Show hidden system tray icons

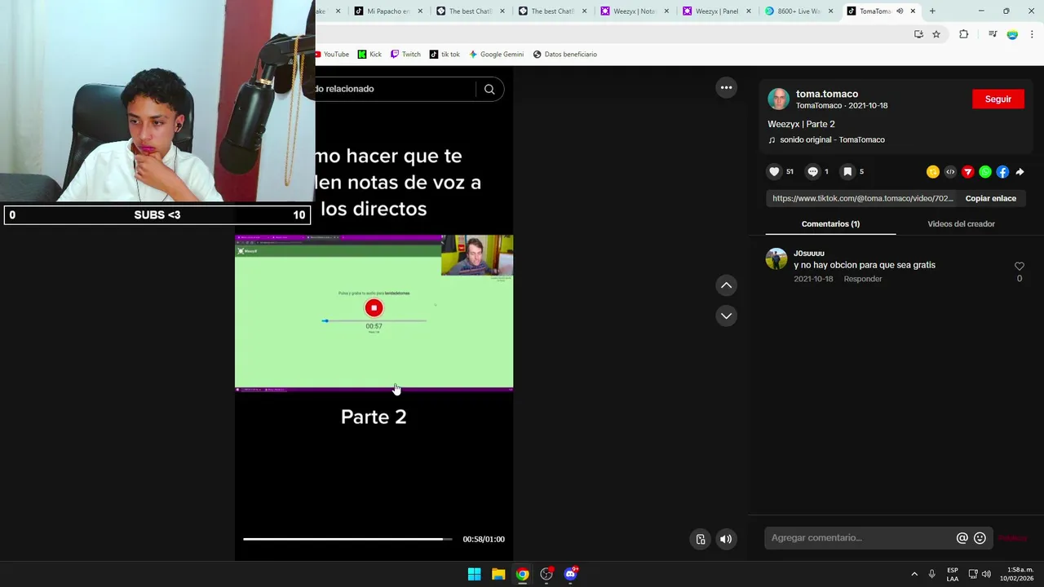coord(914,574)
